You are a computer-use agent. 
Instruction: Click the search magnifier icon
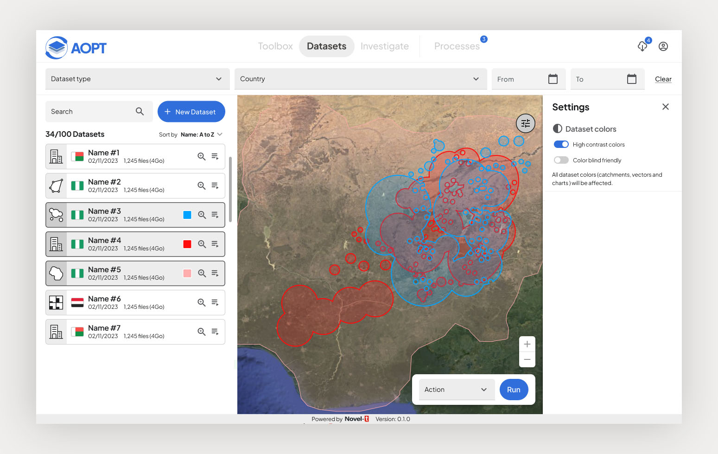140,112
